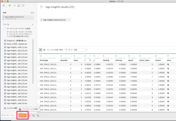Image resolution: width=176 pixels, height=121 pixels.
Task: Click the reward column header name
Action: 158,60
